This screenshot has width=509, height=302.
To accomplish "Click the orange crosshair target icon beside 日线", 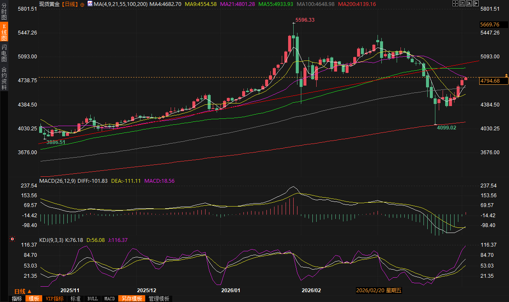I will 82,5.
